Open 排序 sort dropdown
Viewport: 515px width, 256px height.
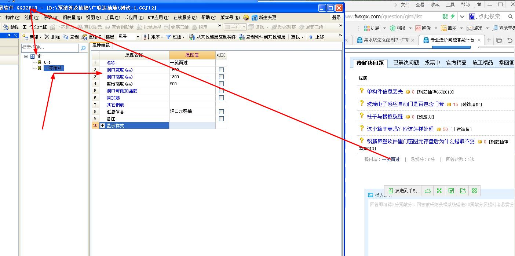153,37
